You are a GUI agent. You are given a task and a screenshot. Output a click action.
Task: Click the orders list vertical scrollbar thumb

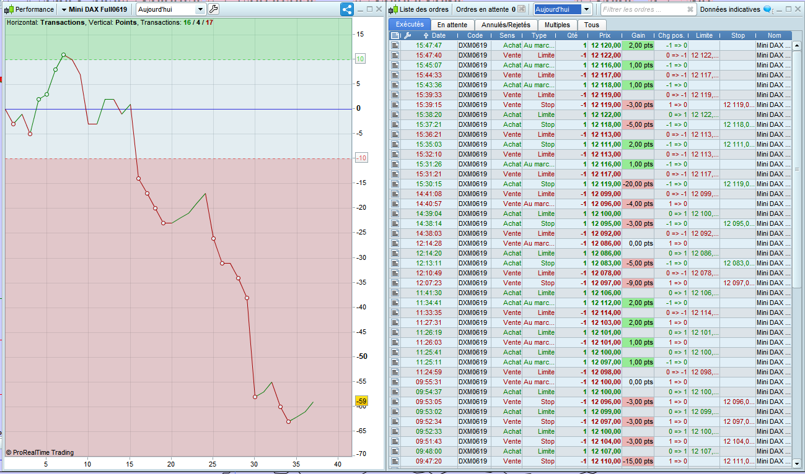tap(798, 168)
